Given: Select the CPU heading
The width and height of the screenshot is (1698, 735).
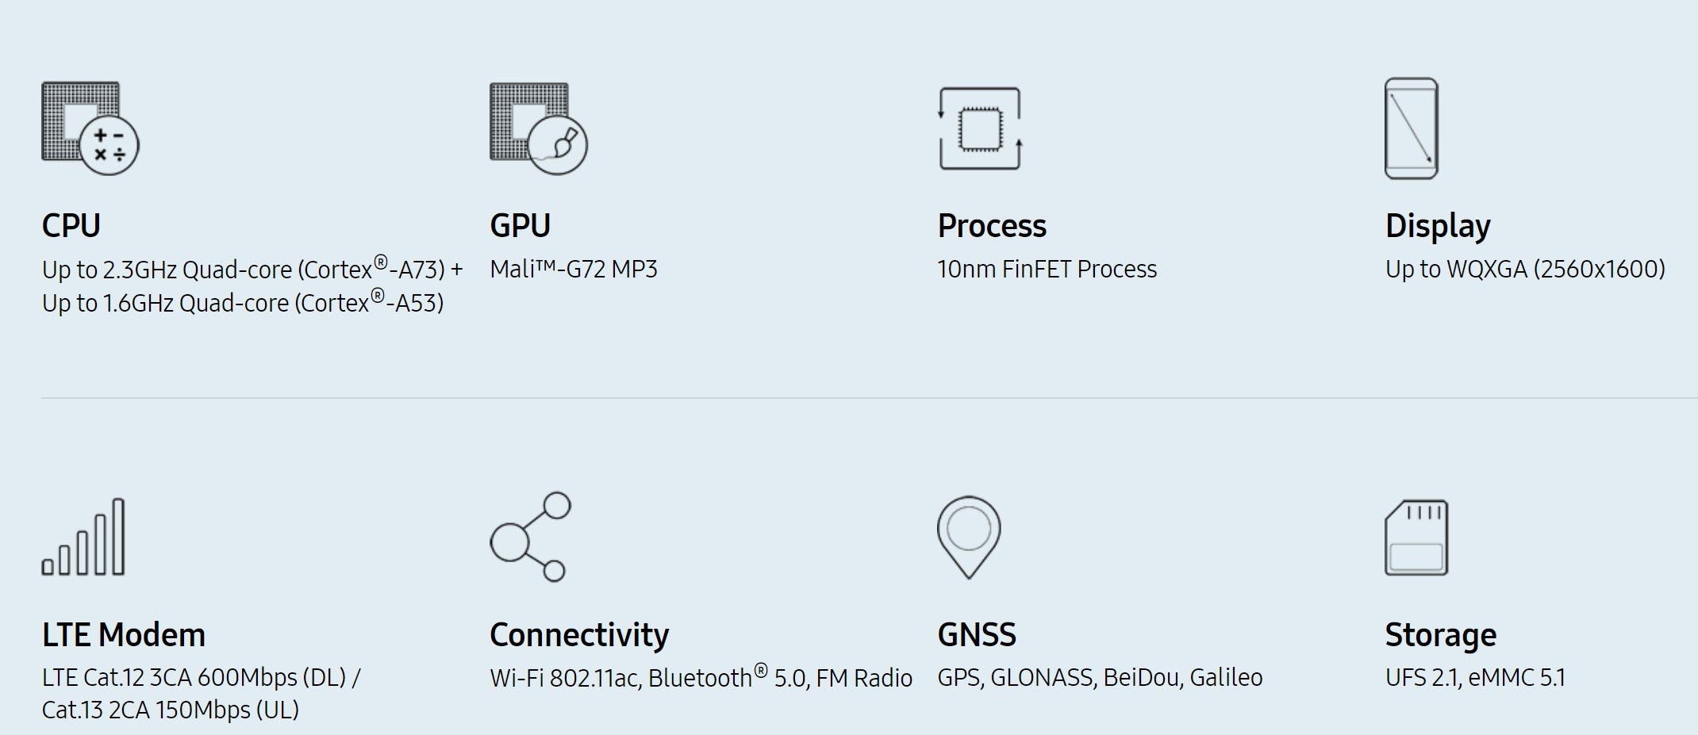Looking at the screenshot, I should pyautogui.click(x=71, y=226).
